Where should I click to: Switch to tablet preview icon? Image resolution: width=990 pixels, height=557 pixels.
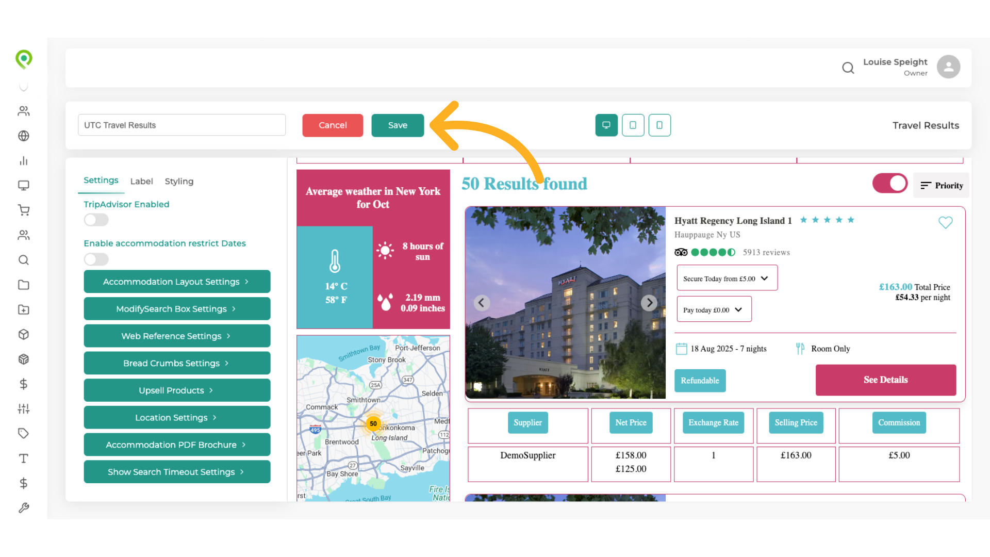[x=633, y=125]
